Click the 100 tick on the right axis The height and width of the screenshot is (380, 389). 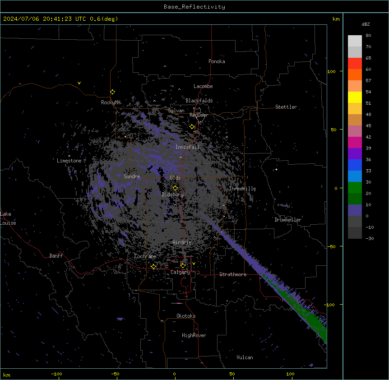[332, 71]
